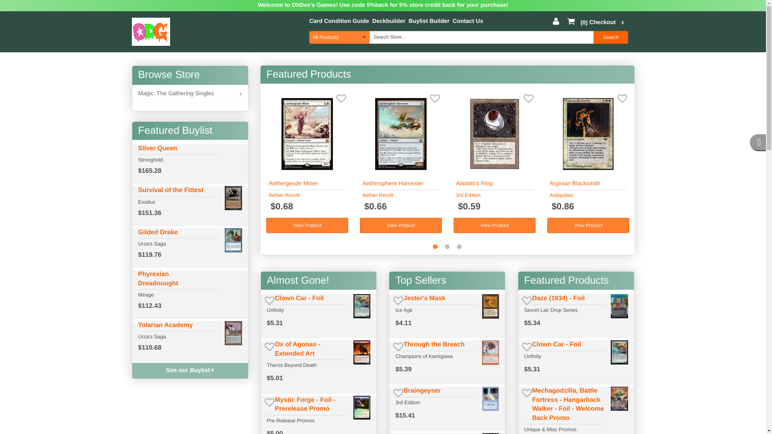772x434 pixels.
Task: Open the All Products category dropdown
Action: tap(339, 37)
